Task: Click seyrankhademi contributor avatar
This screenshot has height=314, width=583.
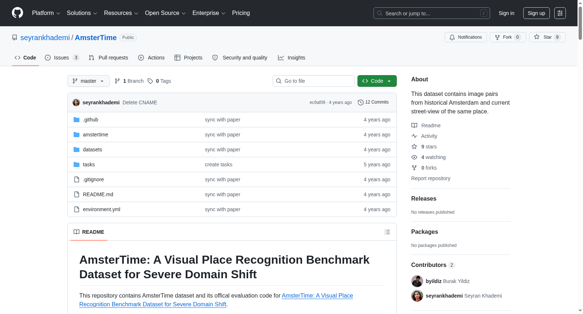Action: tap(417, 296)
